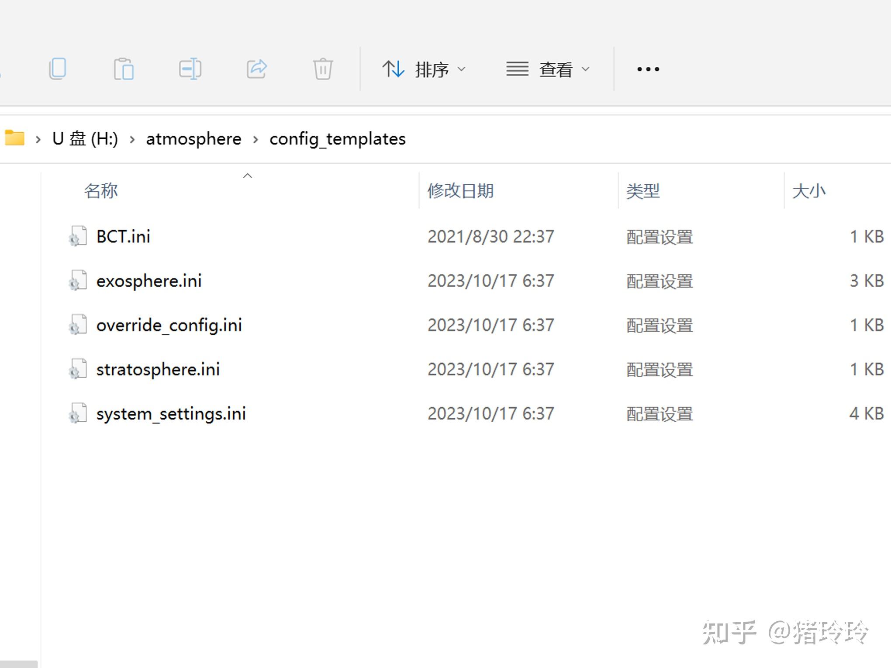Select system_settings.ini file

pos(171,413)
